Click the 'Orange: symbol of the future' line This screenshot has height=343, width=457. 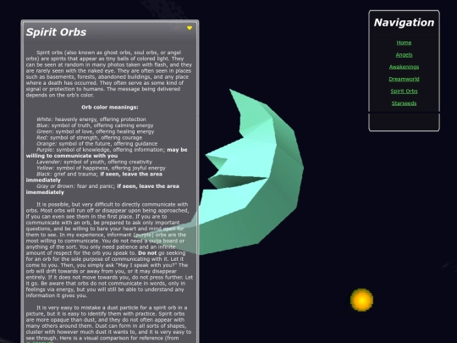click(96, 144)
